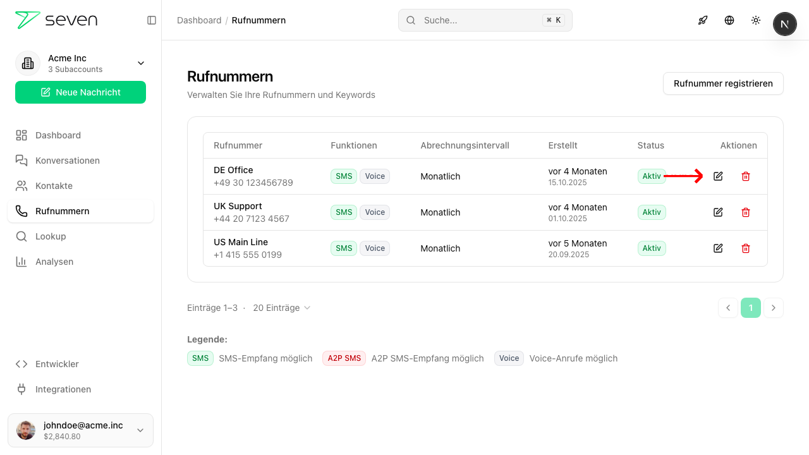809x455 pixels.
Task: Open the language globe icon
Action: (x=729, y=20)
